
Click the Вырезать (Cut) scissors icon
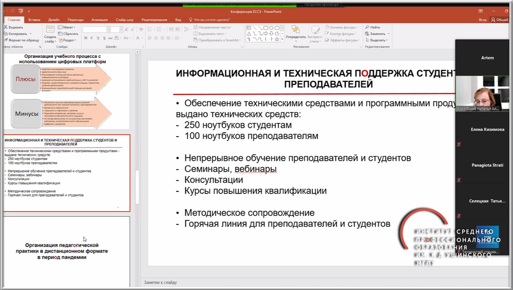5,27
